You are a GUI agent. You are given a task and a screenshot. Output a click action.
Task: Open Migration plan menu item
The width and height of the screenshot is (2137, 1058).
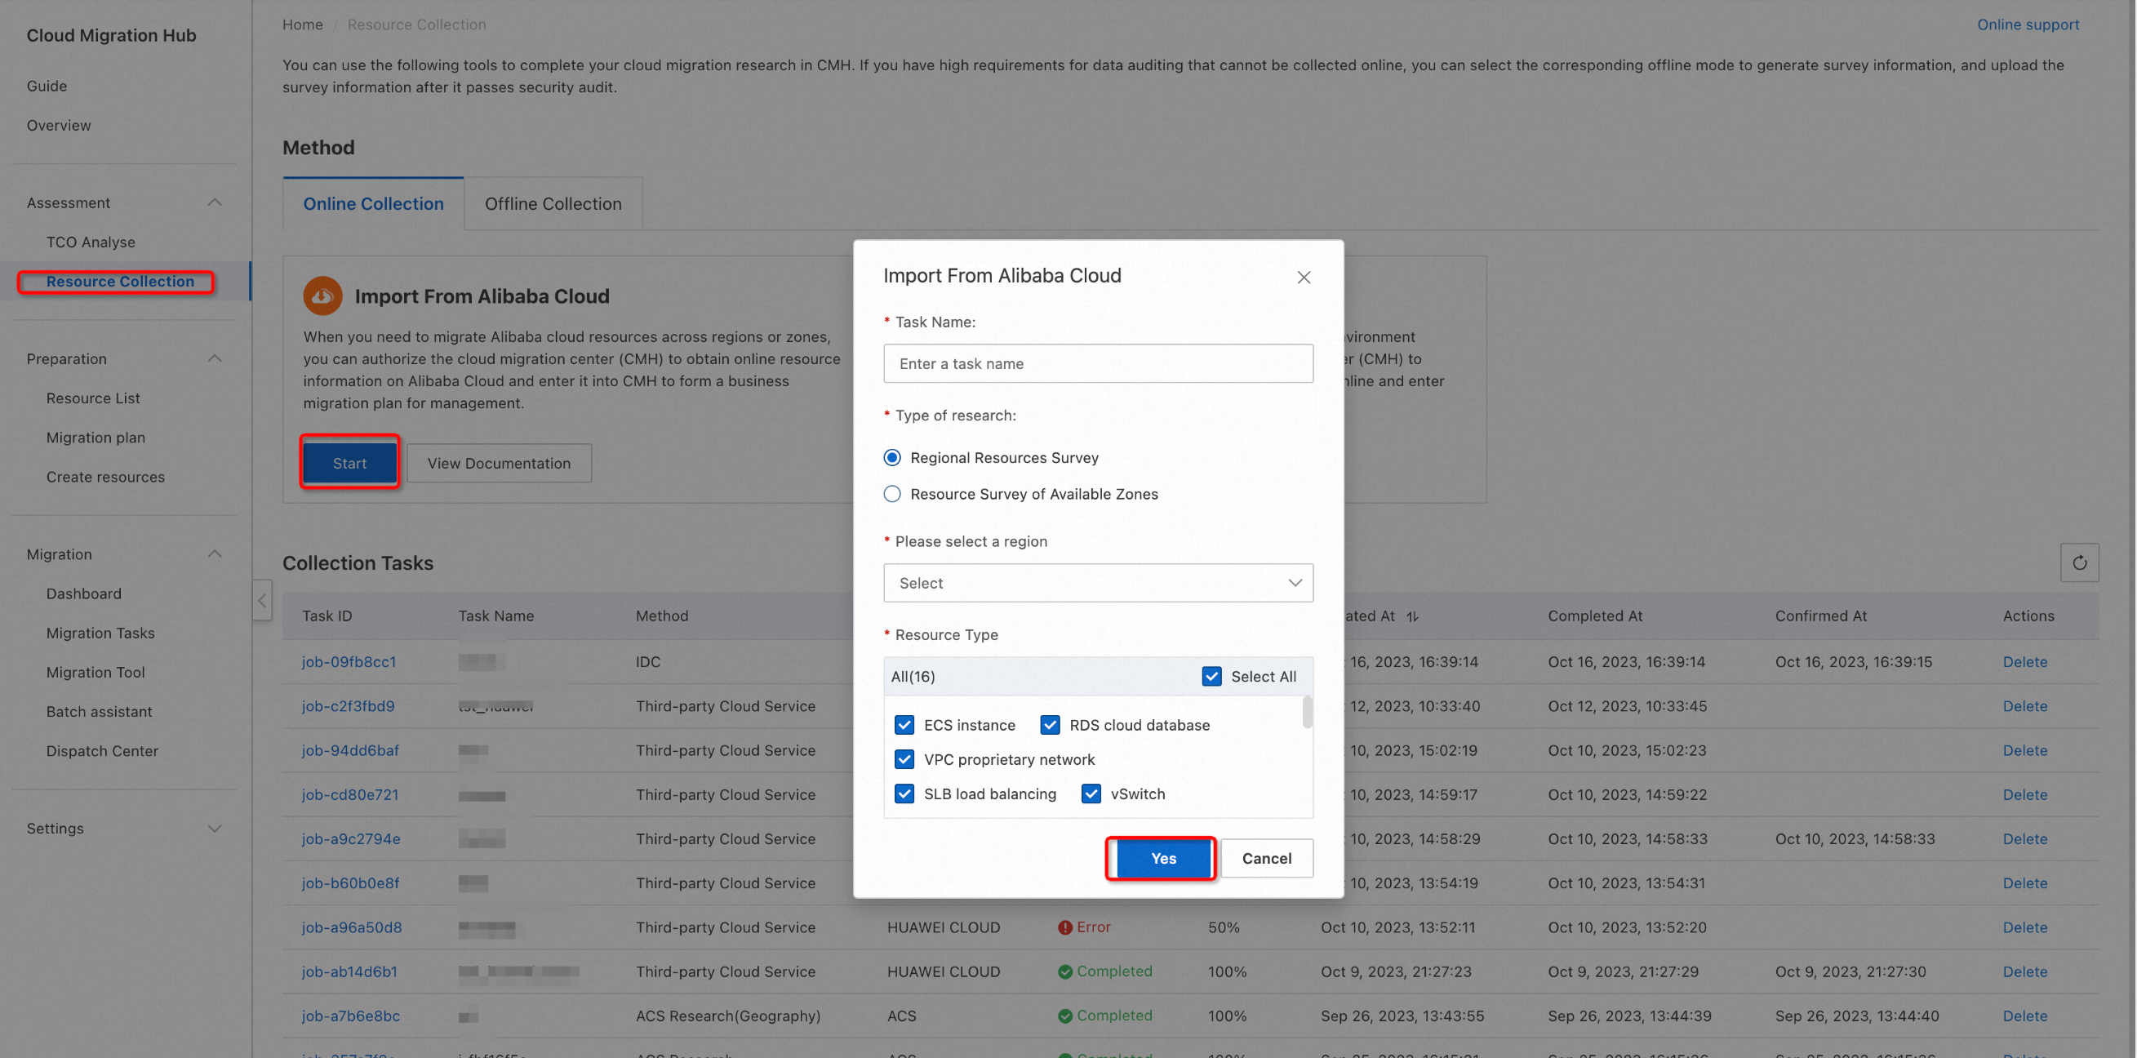[96, 438]
